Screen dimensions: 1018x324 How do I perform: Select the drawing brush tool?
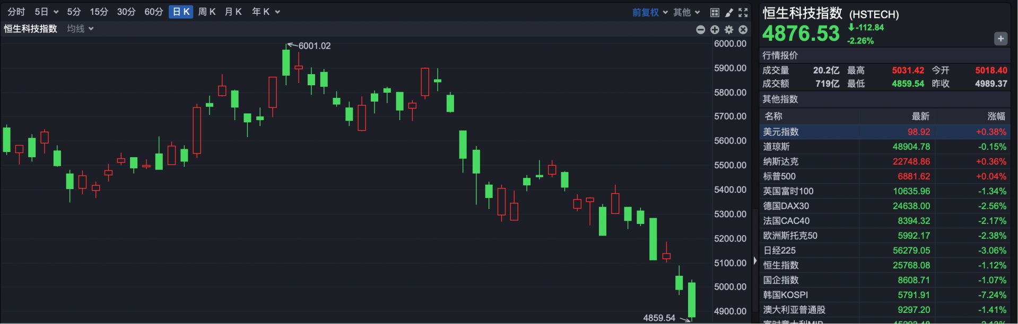click(729, 12)
